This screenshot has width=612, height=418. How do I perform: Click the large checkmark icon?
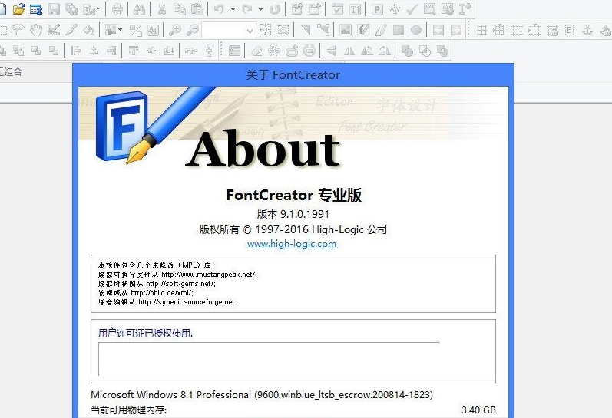tap(412, 9)
